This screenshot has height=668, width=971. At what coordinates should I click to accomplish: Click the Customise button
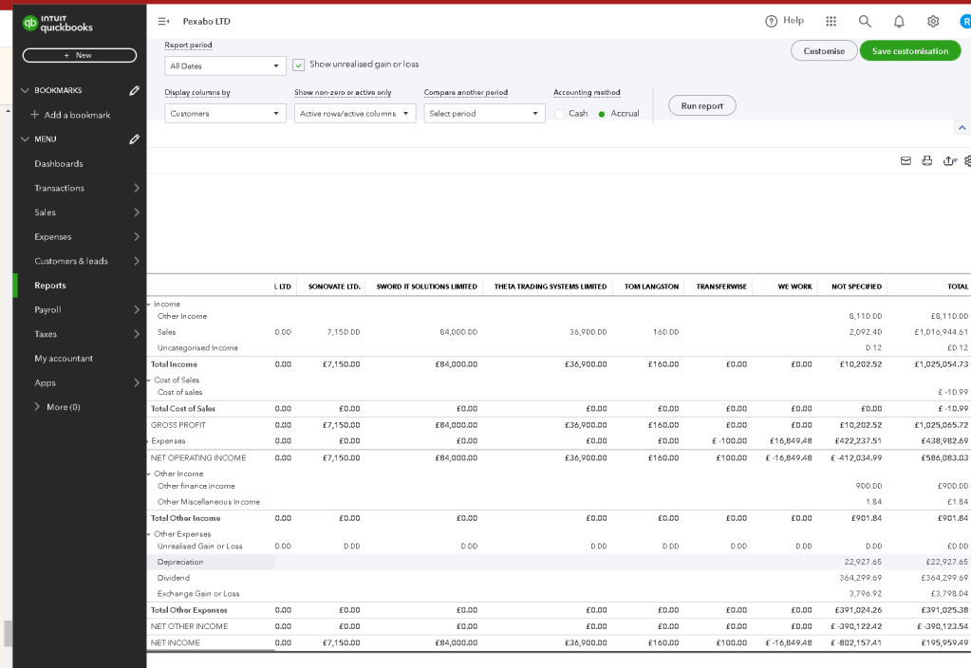click(x=824, y=51)
